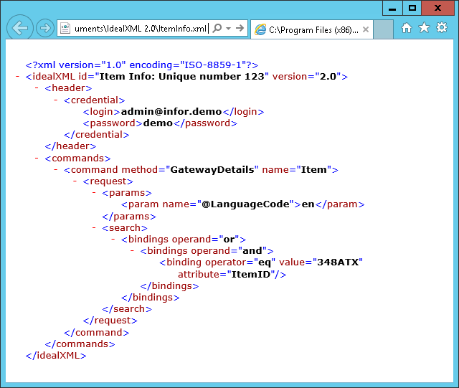Screen dimensions: 459x388
Task: Open the Home page icon
Action: point(407,28)
